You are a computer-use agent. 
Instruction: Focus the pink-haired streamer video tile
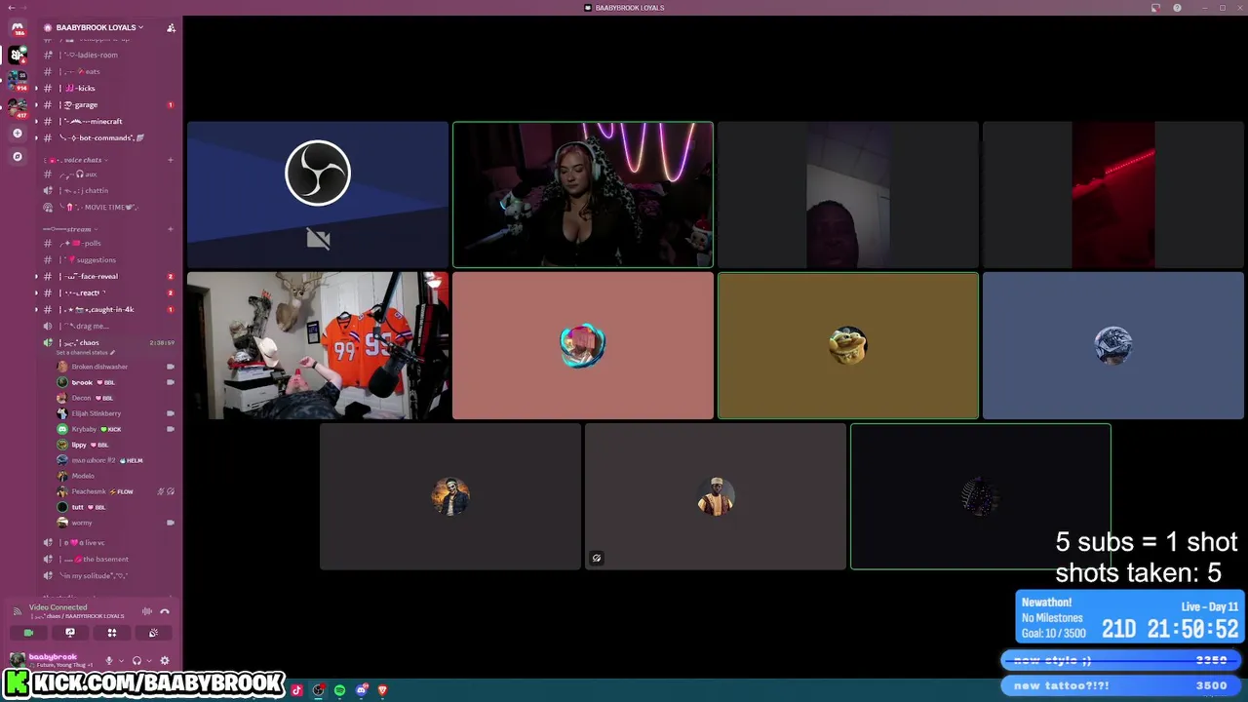(583, 194)
